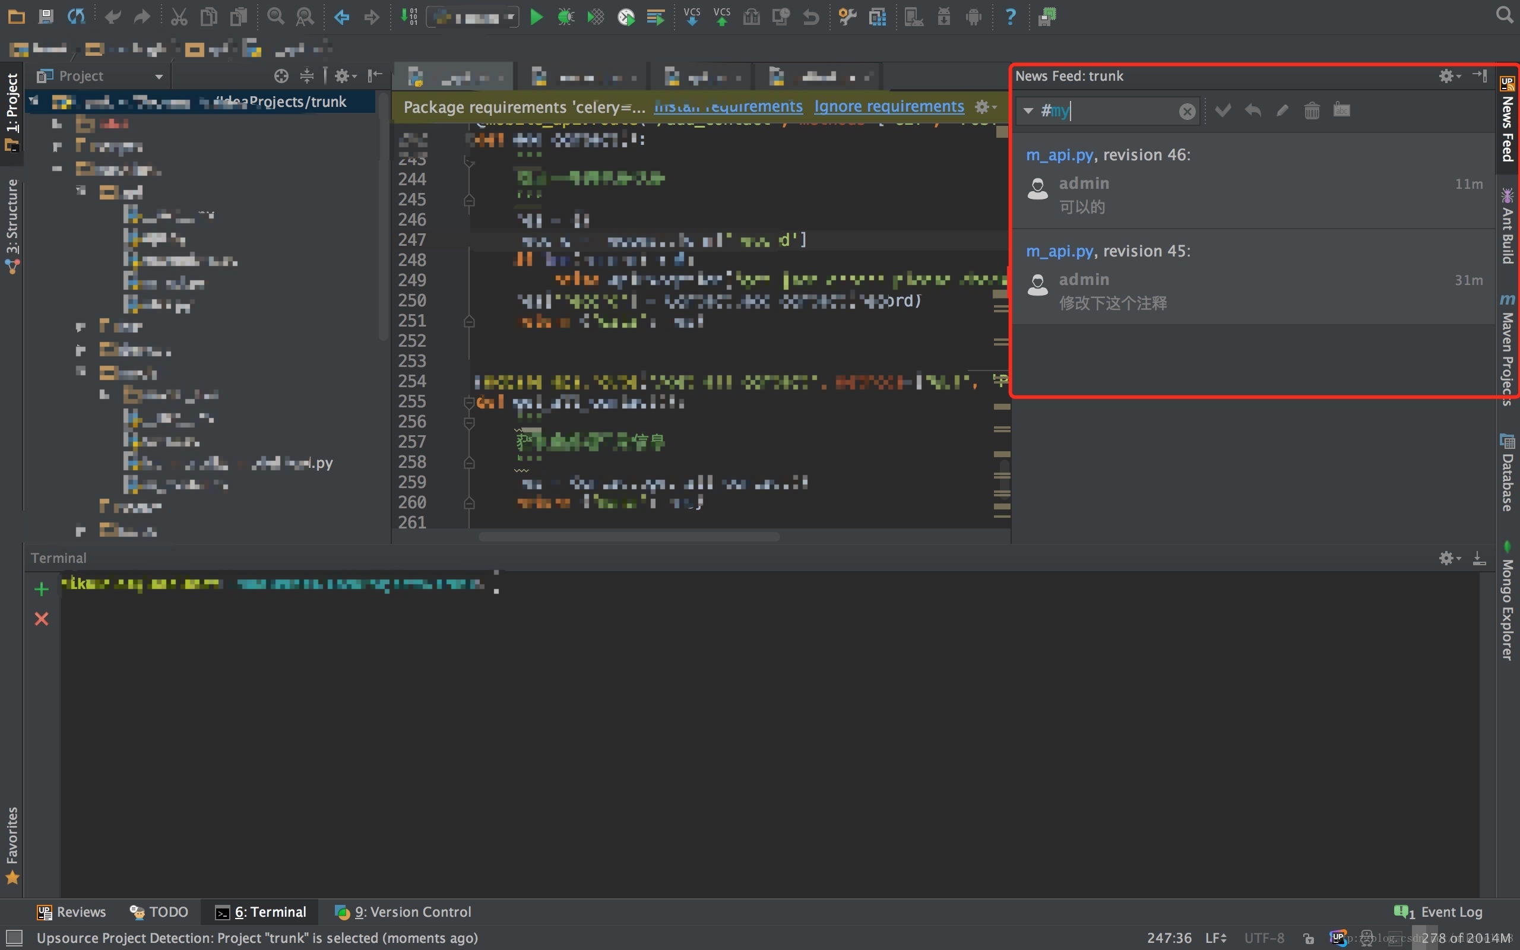1520x950 pixels.
Task: Open Project Structure icon
Action: (878, 17)
